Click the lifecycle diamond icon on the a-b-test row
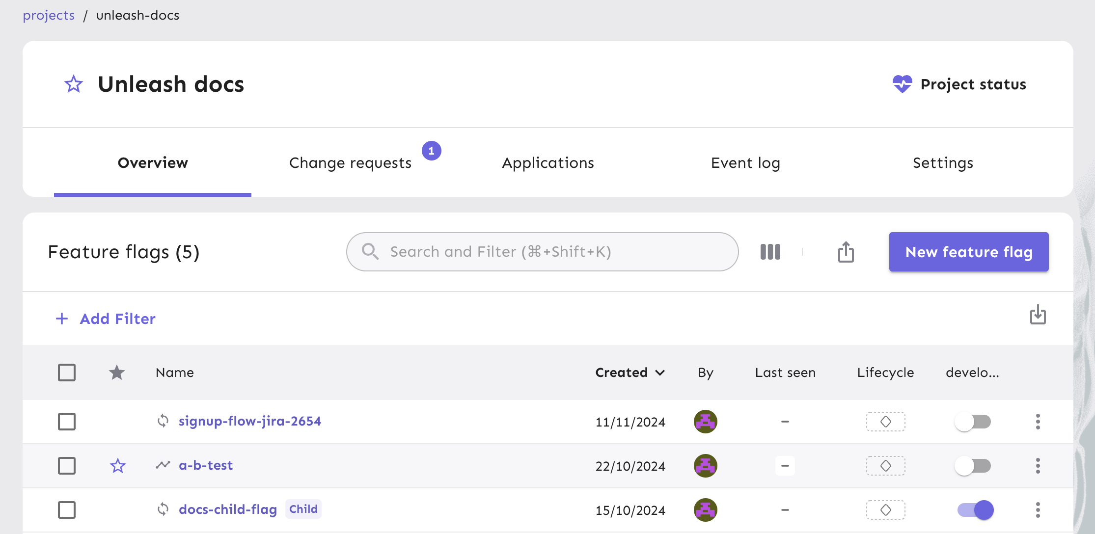 click(885, 465)
